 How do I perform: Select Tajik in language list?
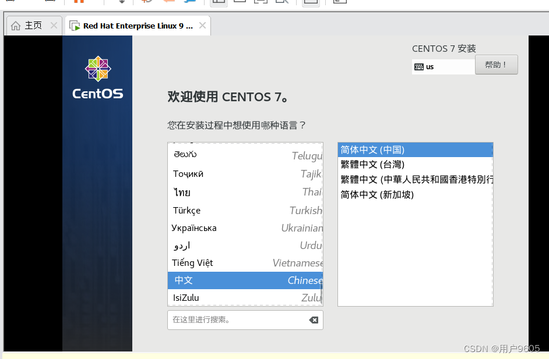tap(245, 174)
